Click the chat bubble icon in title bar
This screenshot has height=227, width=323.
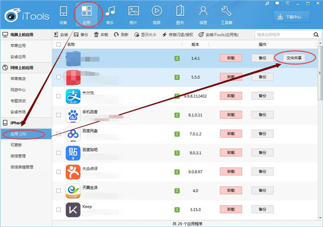(277, 4)
